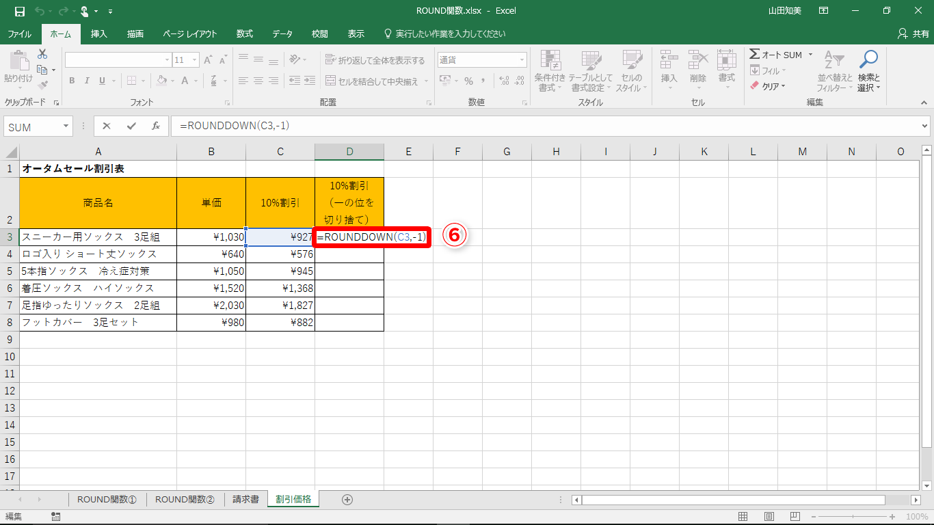
Task: Click the Decrease Indent icon
Action: coord(295,81)
